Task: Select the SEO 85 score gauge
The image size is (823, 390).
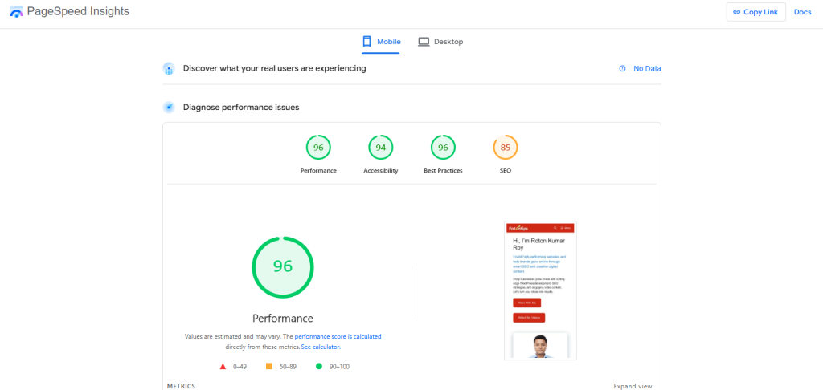Action: click(506, 148)
